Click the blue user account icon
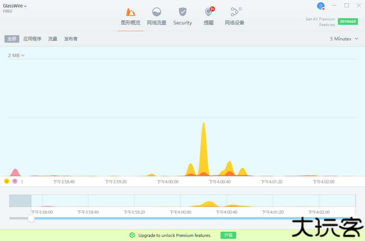Screen dimensions: 365x241 click(x=321, y=6)
